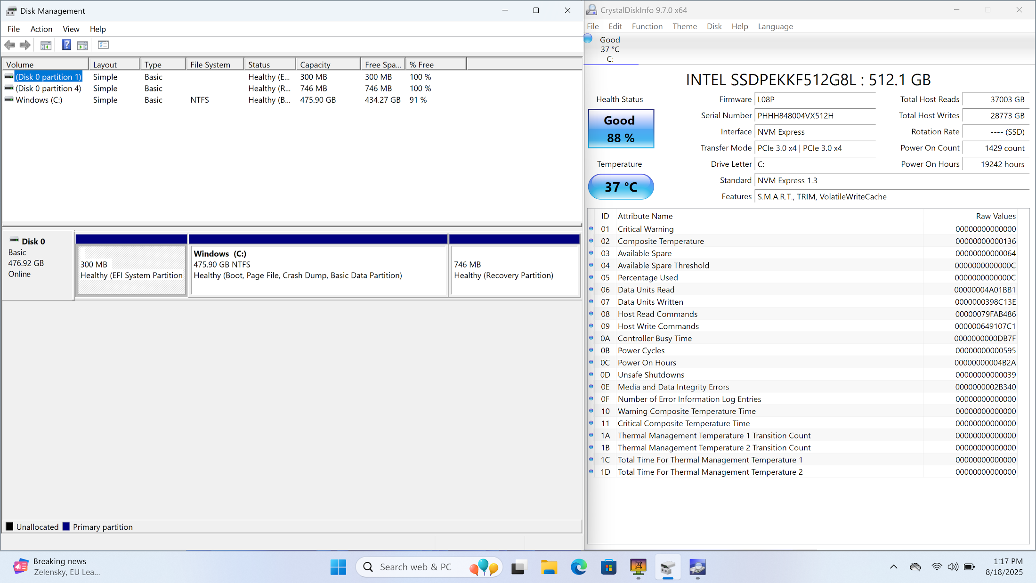Select the 746 MB Recovery Partition block
This screenshot has width=1036, height=583.
(514, 270)
